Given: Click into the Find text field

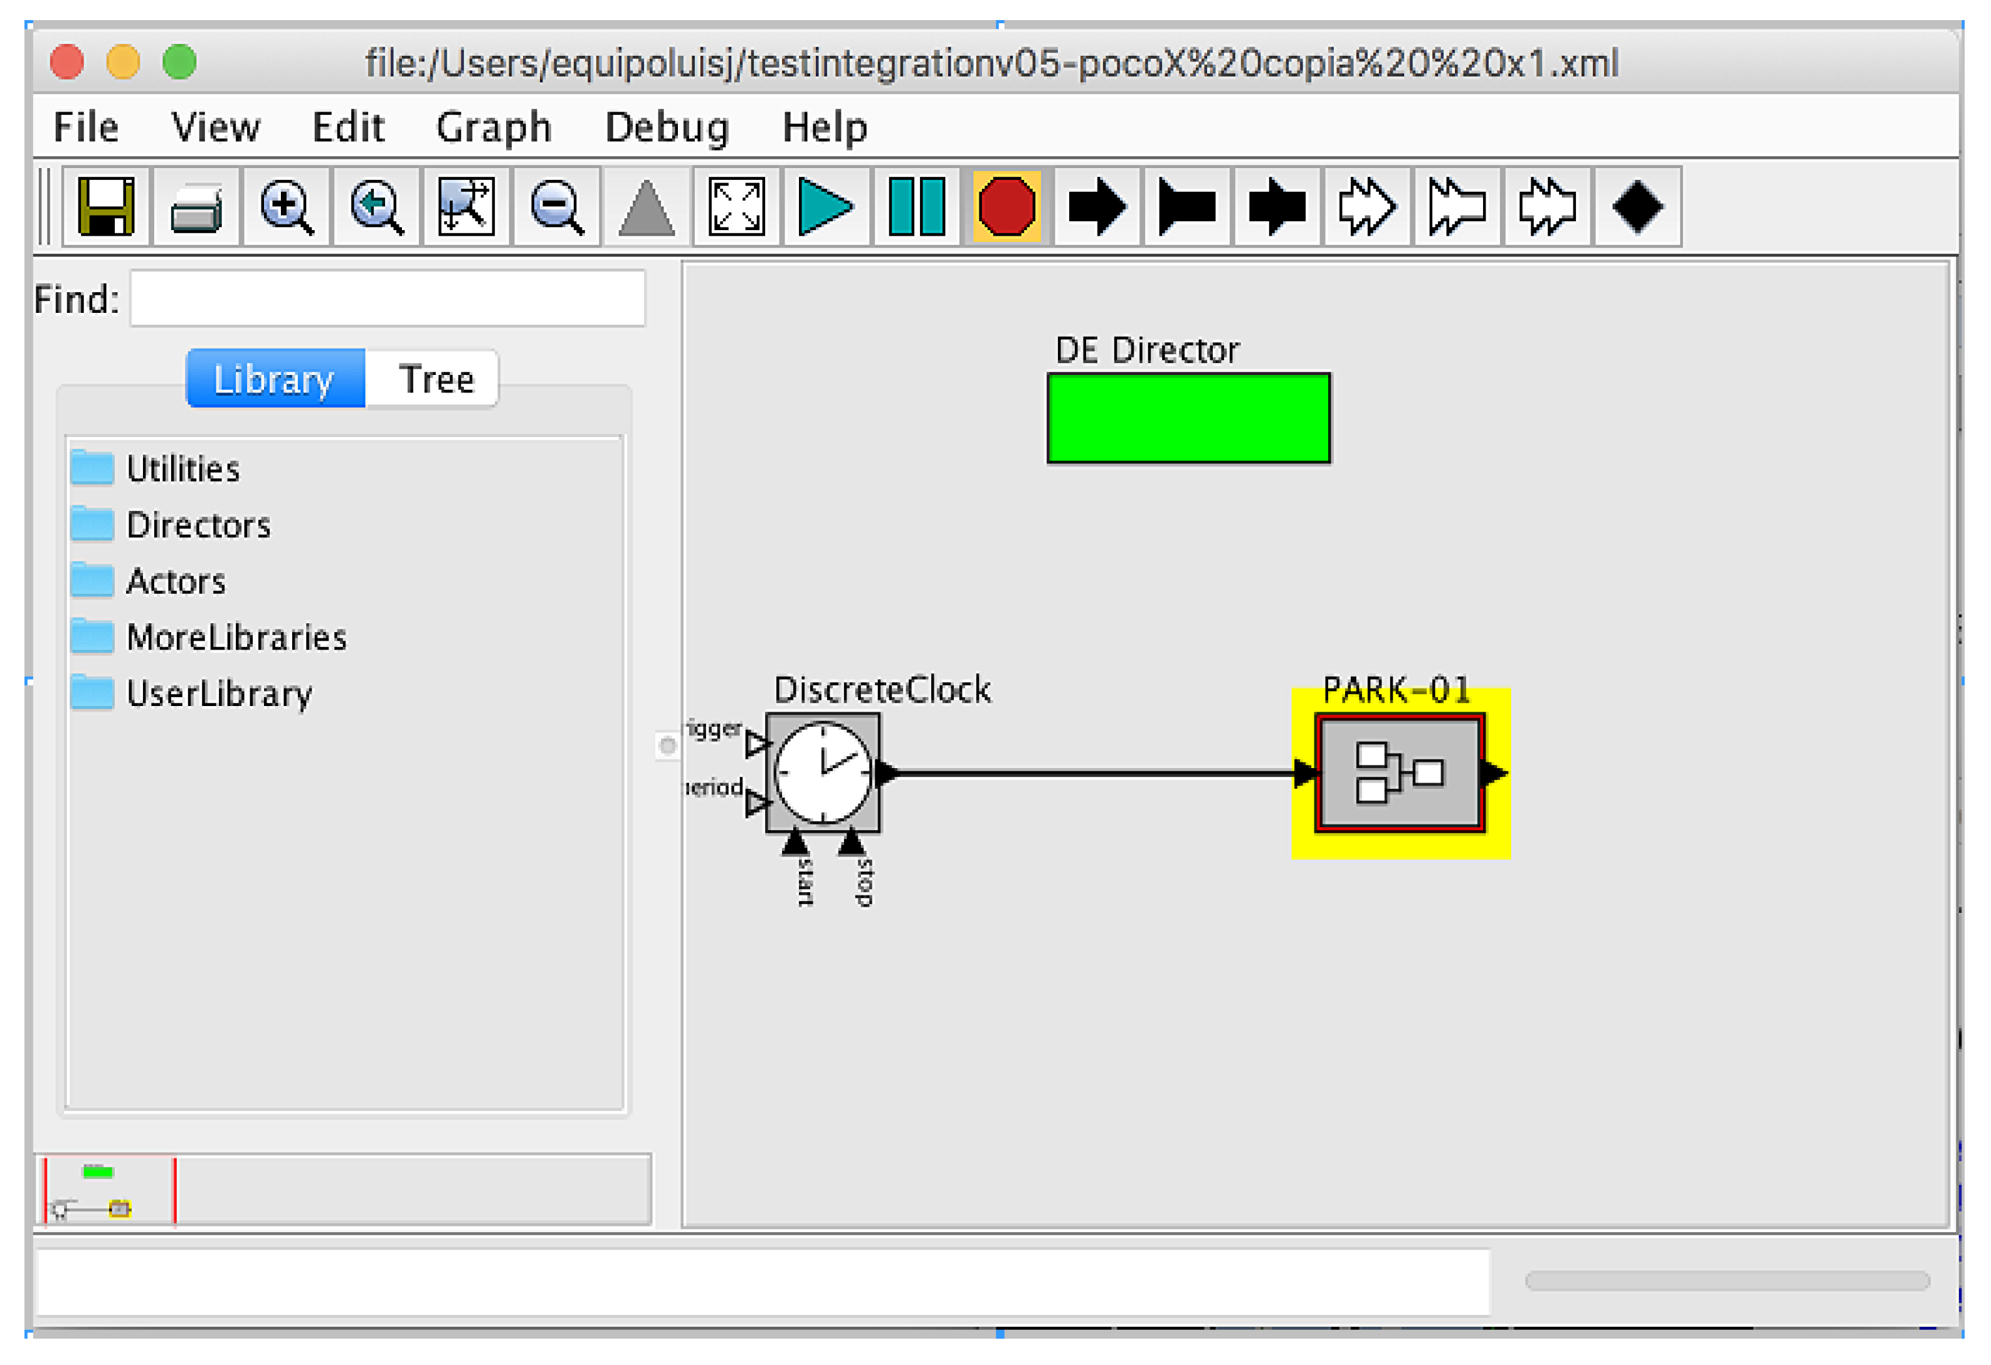Looking at the screenshot, I should click(388, 299).
